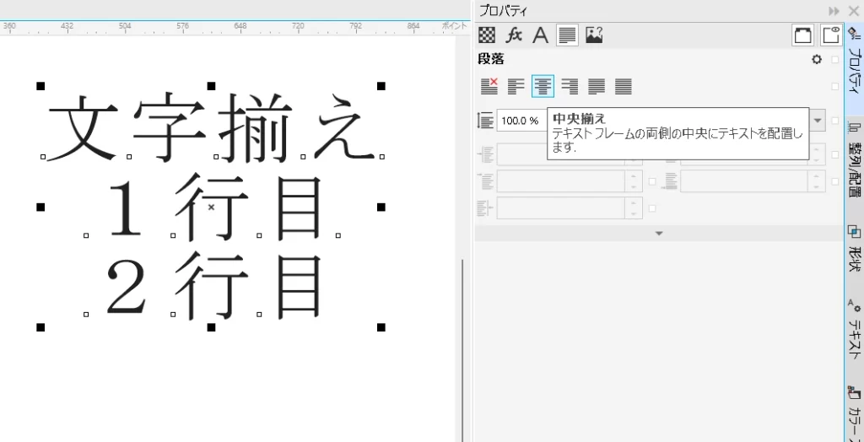The width and height of the screenshot is (864, 442).
Task: Click top-center black selection handle
Action: tap(210, 86)
